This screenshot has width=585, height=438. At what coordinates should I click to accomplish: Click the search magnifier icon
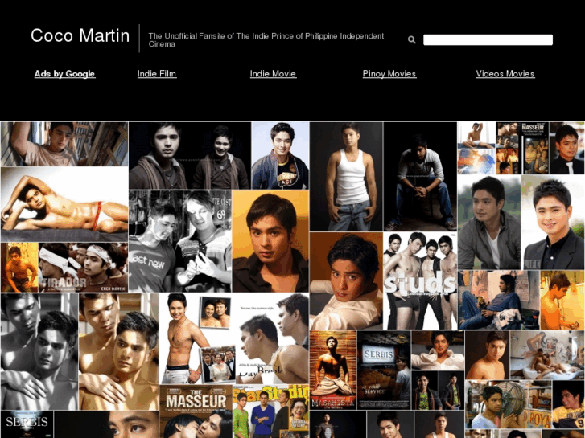[x=411, y=39]
